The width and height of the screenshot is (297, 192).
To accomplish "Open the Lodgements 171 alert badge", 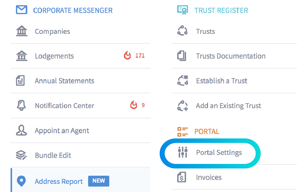I will tap(135, 56).
